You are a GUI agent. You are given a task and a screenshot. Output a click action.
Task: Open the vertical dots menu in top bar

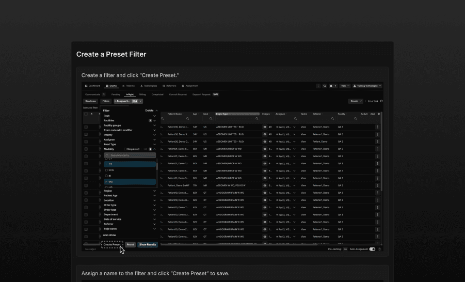[318, 86]
